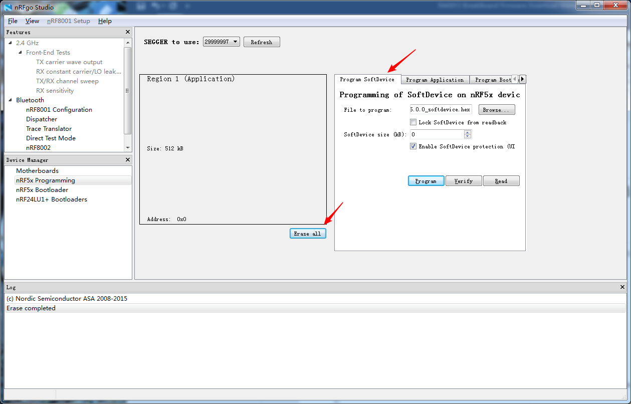This screenshot has width=631, height=404.
Task: Click the Verify button
Action: (464, 181)
